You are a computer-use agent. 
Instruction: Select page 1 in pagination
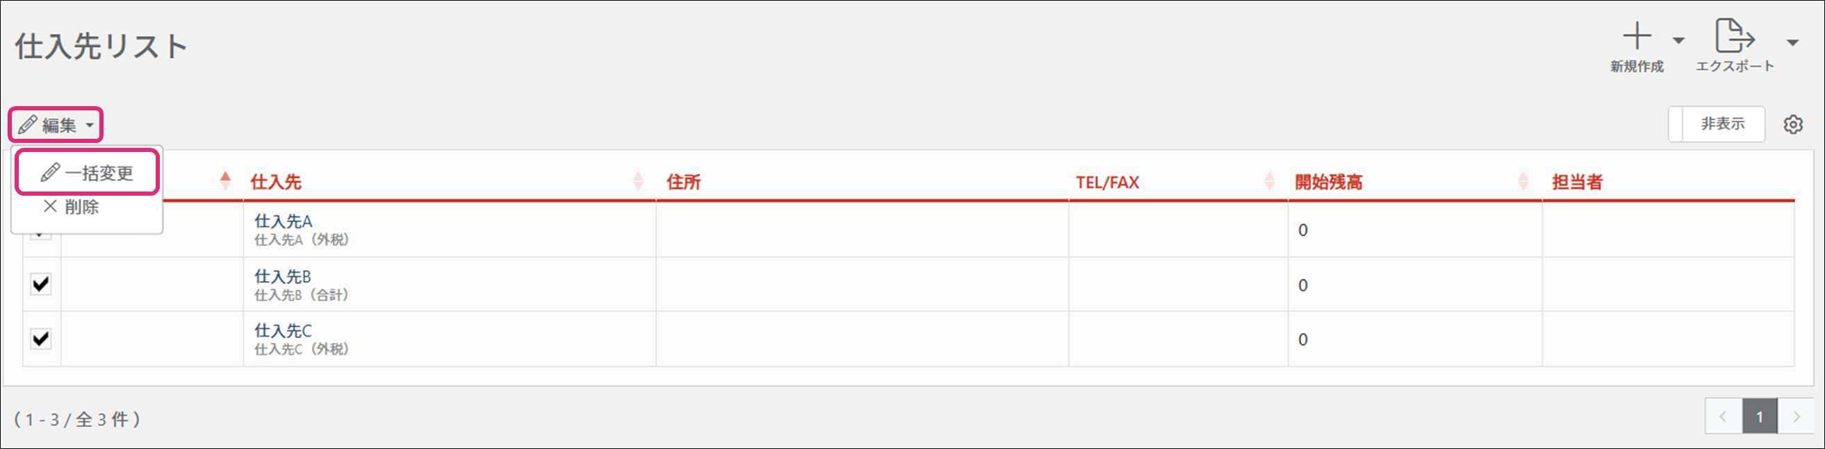pyautogui.click(x=1759, y=417)
